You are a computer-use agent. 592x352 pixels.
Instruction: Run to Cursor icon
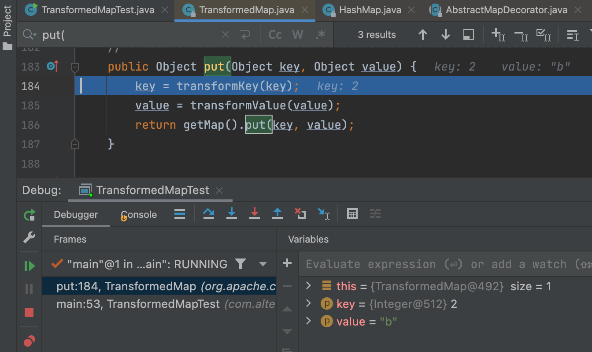click(x=323, y=214)
